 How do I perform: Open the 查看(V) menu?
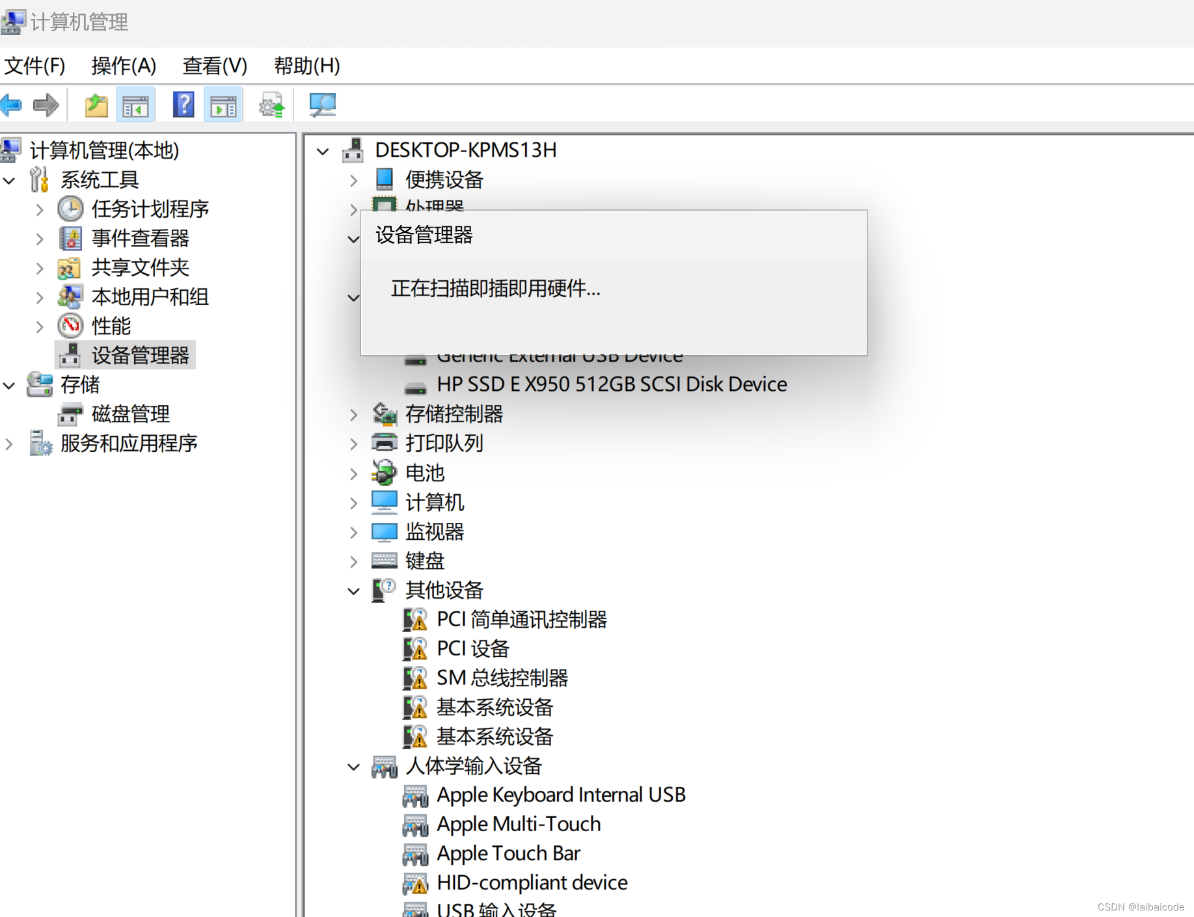tap(215, 66)
